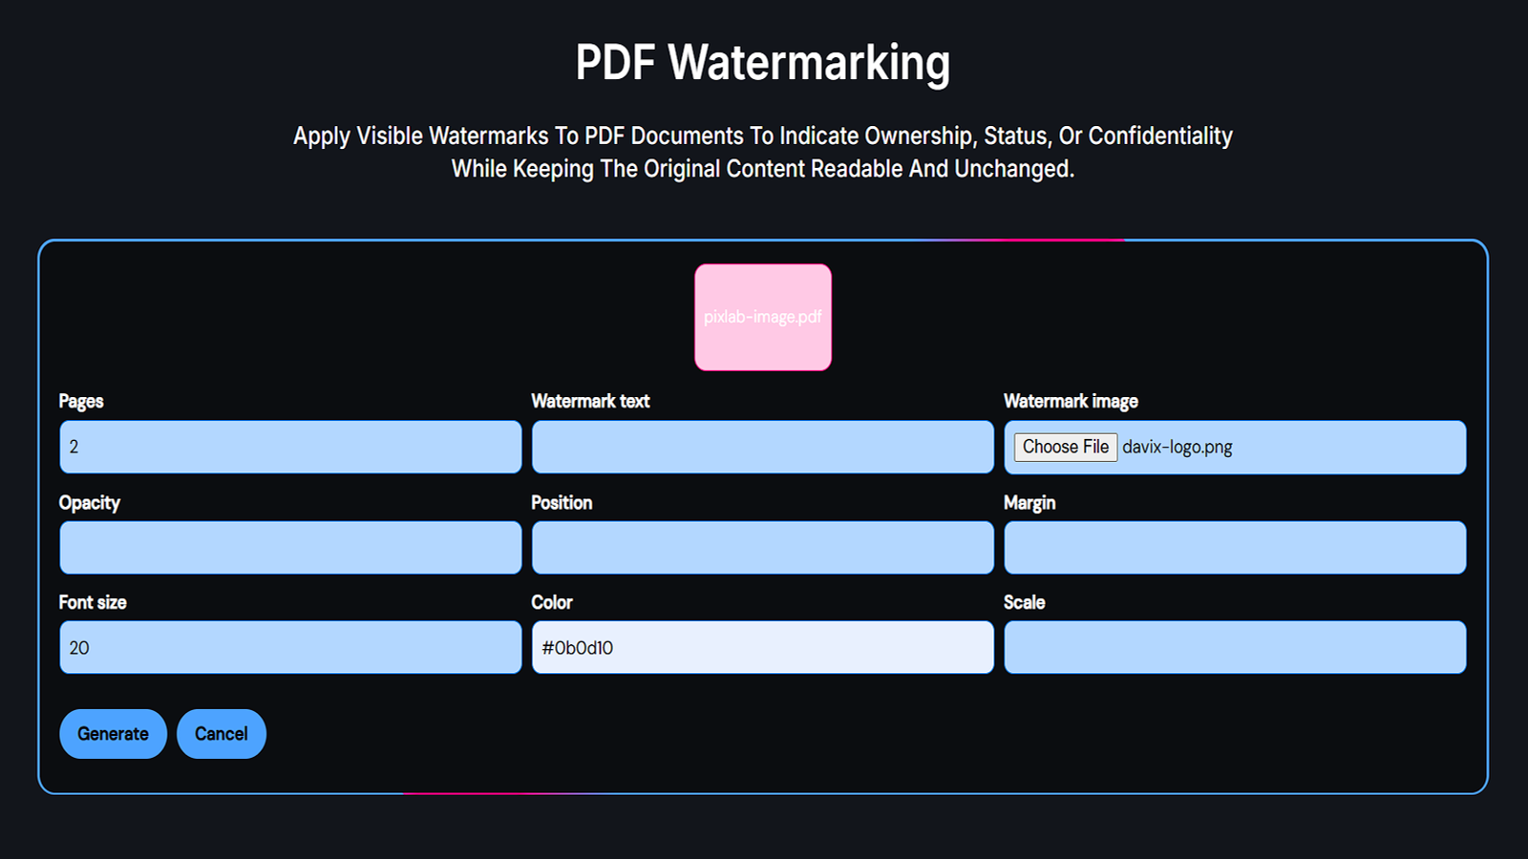The width and height of the screenshot is (1528, 859).
Task: Click inside the Margin field
Action: pos(1234,547)
